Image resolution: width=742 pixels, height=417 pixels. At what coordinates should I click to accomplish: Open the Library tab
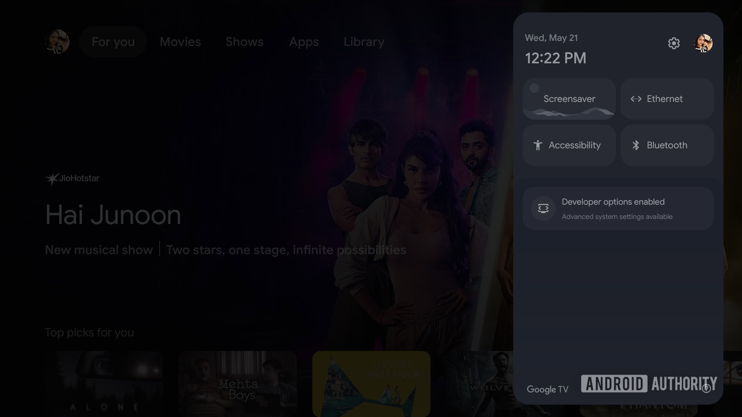pos(364,42)
